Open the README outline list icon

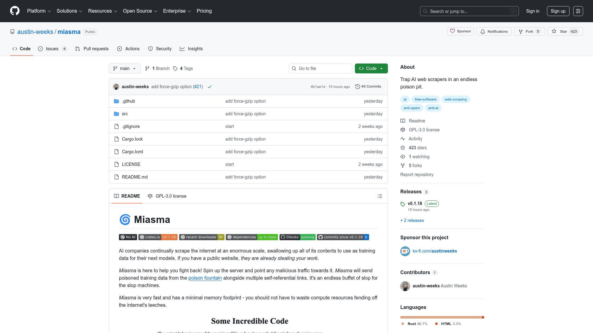[x=380, y=196]
